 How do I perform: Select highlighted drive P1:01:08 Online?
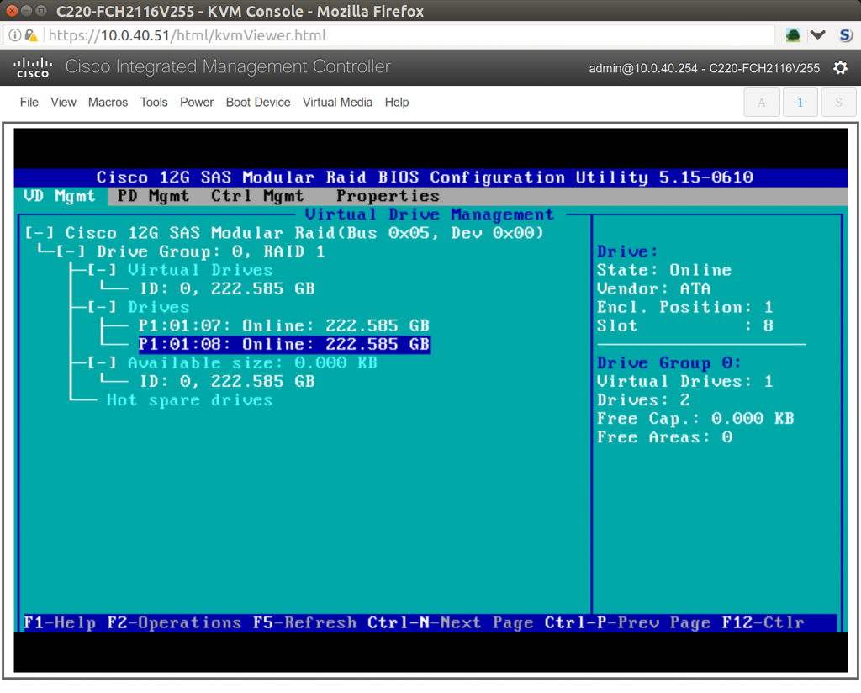click(x=284, y=344)
